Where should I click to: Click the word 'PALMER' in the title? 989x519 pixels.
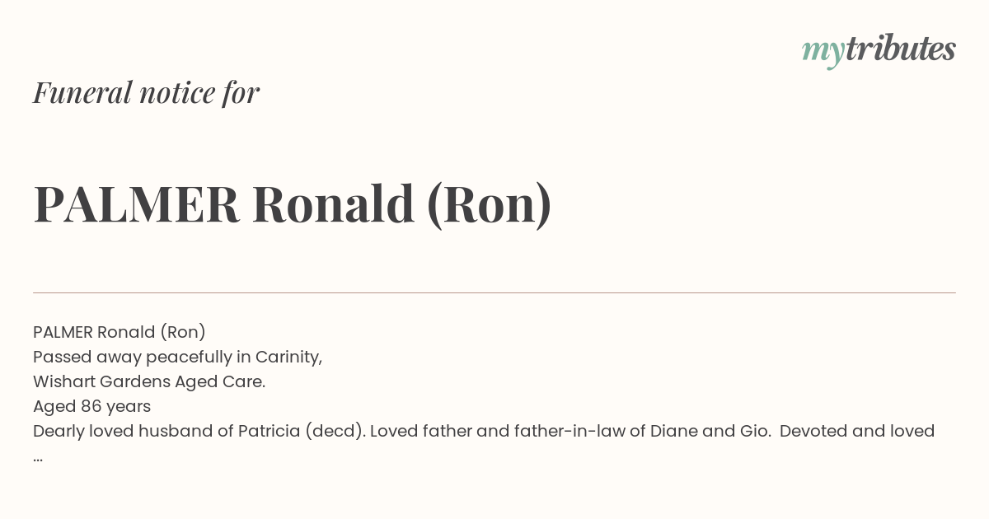136,204
